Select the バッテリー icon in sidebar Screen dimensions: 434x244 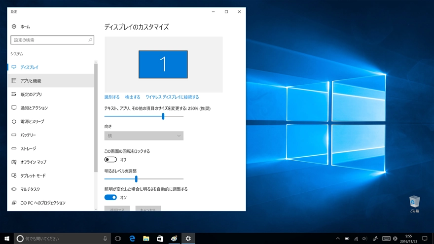point(14,135)
